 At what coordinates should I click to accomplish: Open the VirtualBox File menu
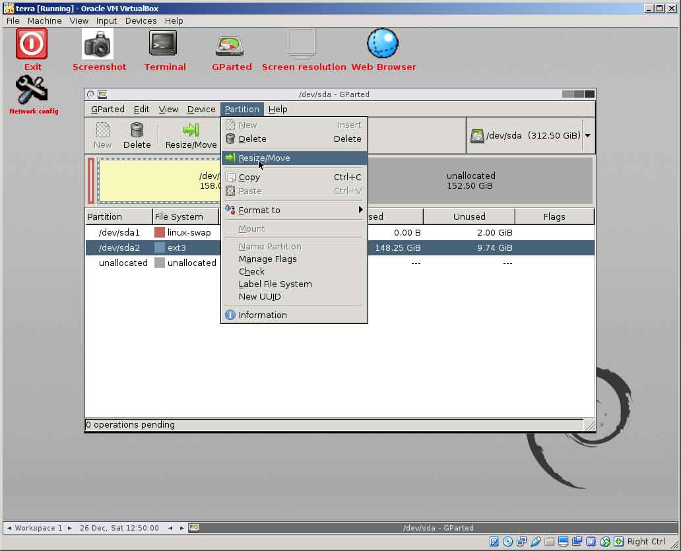[x=13, y=21]
